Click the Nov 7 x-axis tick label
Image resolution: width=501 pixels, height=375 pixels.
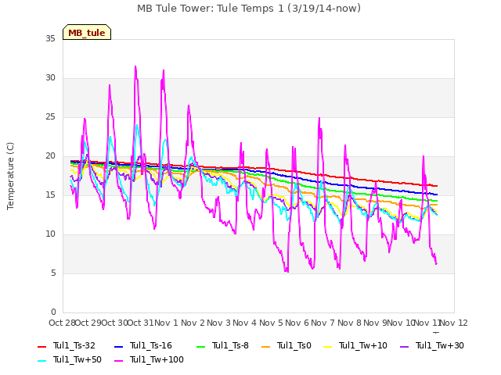pos(323,323)
